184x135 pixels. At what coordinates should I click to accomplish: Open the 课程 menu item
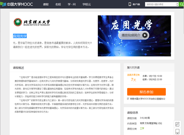click(46, 5)
